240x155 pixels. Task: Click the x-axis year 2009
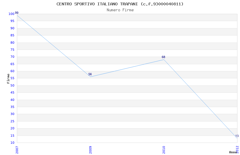pos(90,150)
